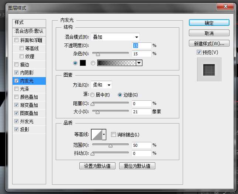Open the 内阴影 settings label
Image resolution: width=238 pixels, height=194 pixels.
[x=27, y=73]
